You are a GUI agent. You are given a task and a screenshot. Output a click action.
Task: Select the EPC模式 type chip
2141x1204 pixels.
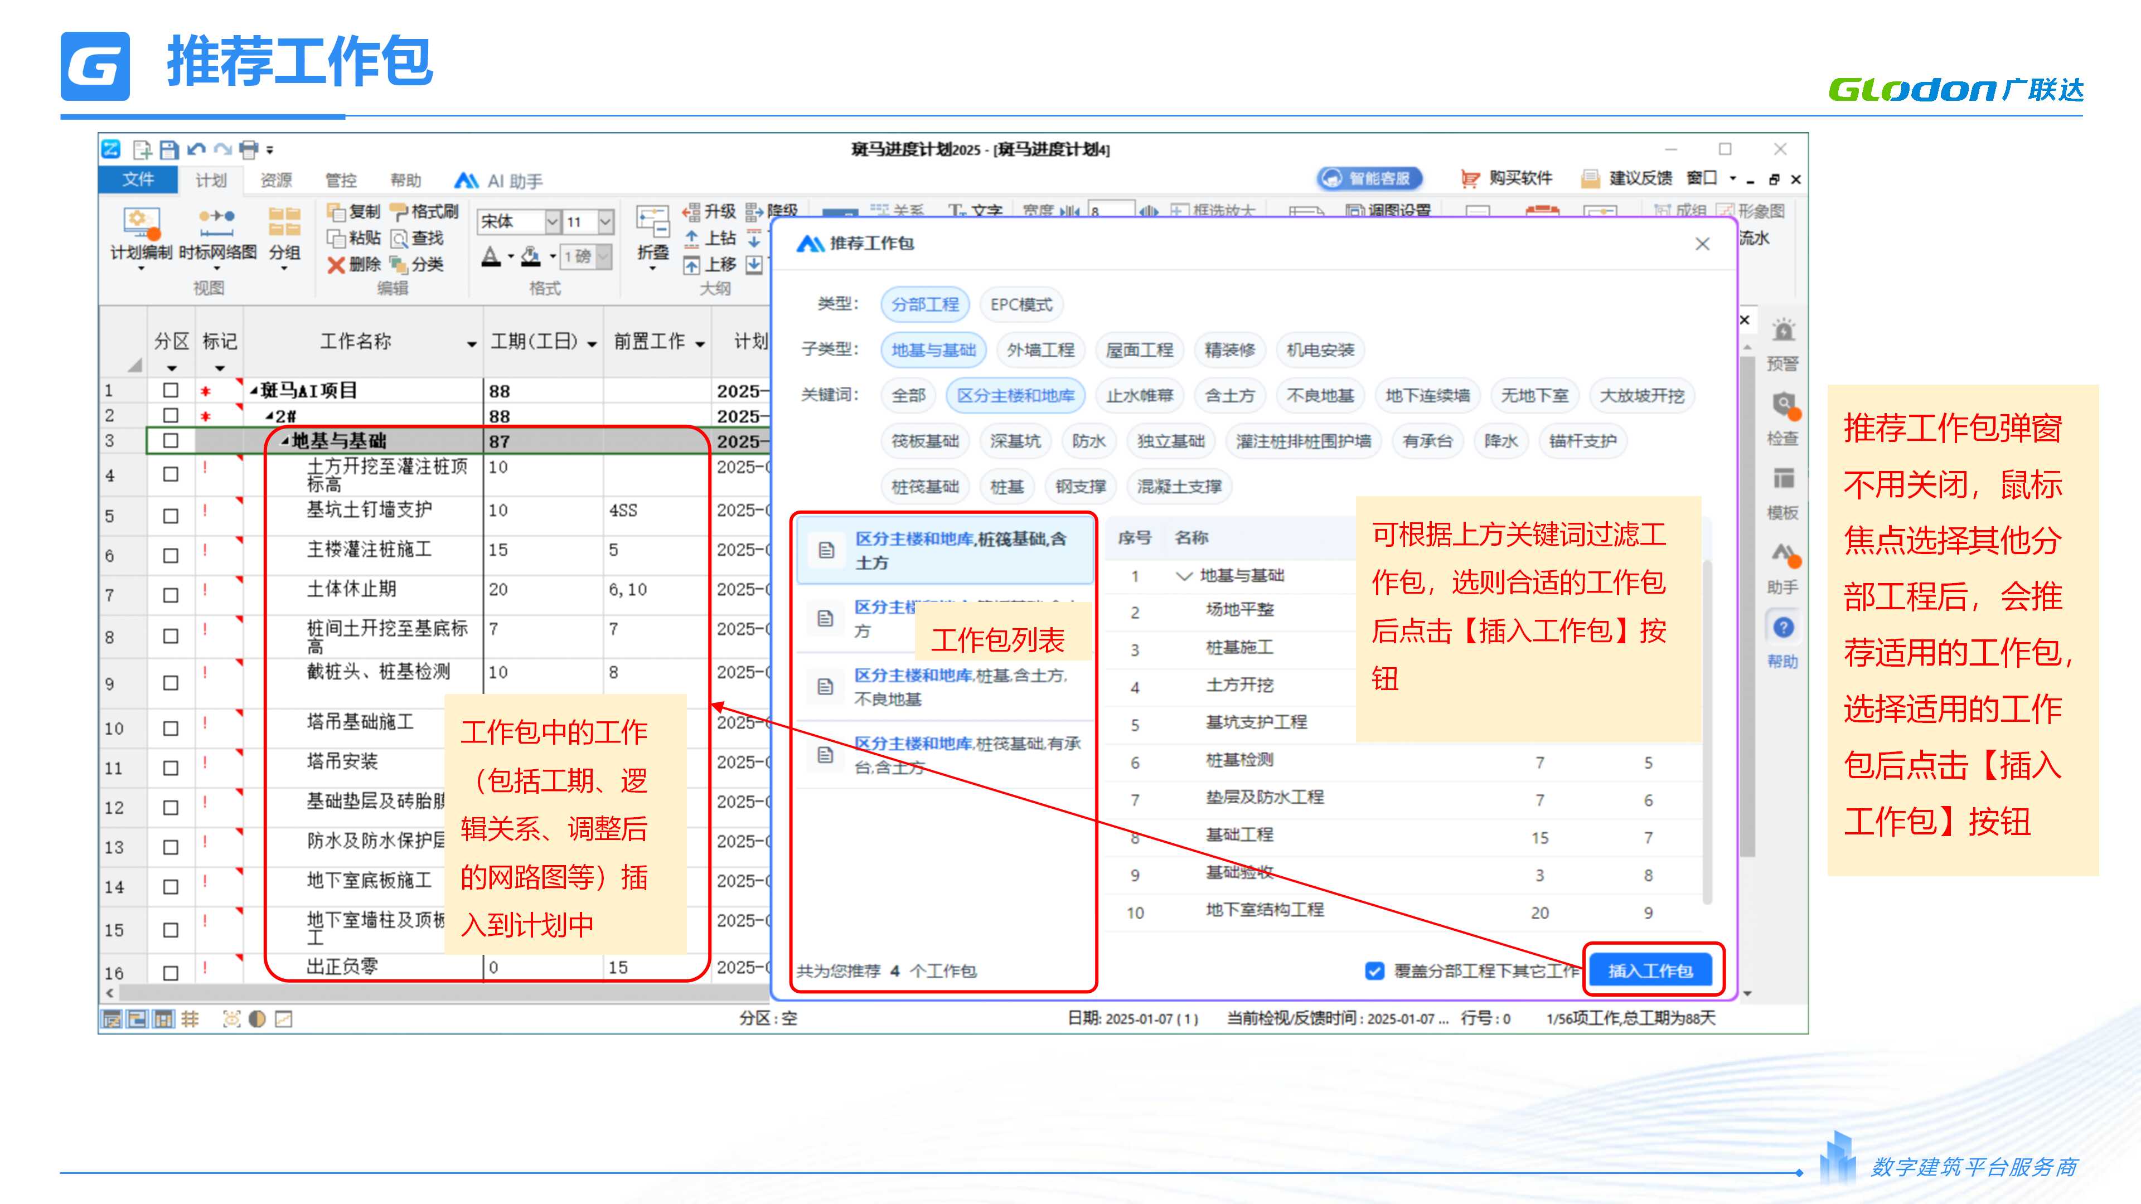point(1021,304)
